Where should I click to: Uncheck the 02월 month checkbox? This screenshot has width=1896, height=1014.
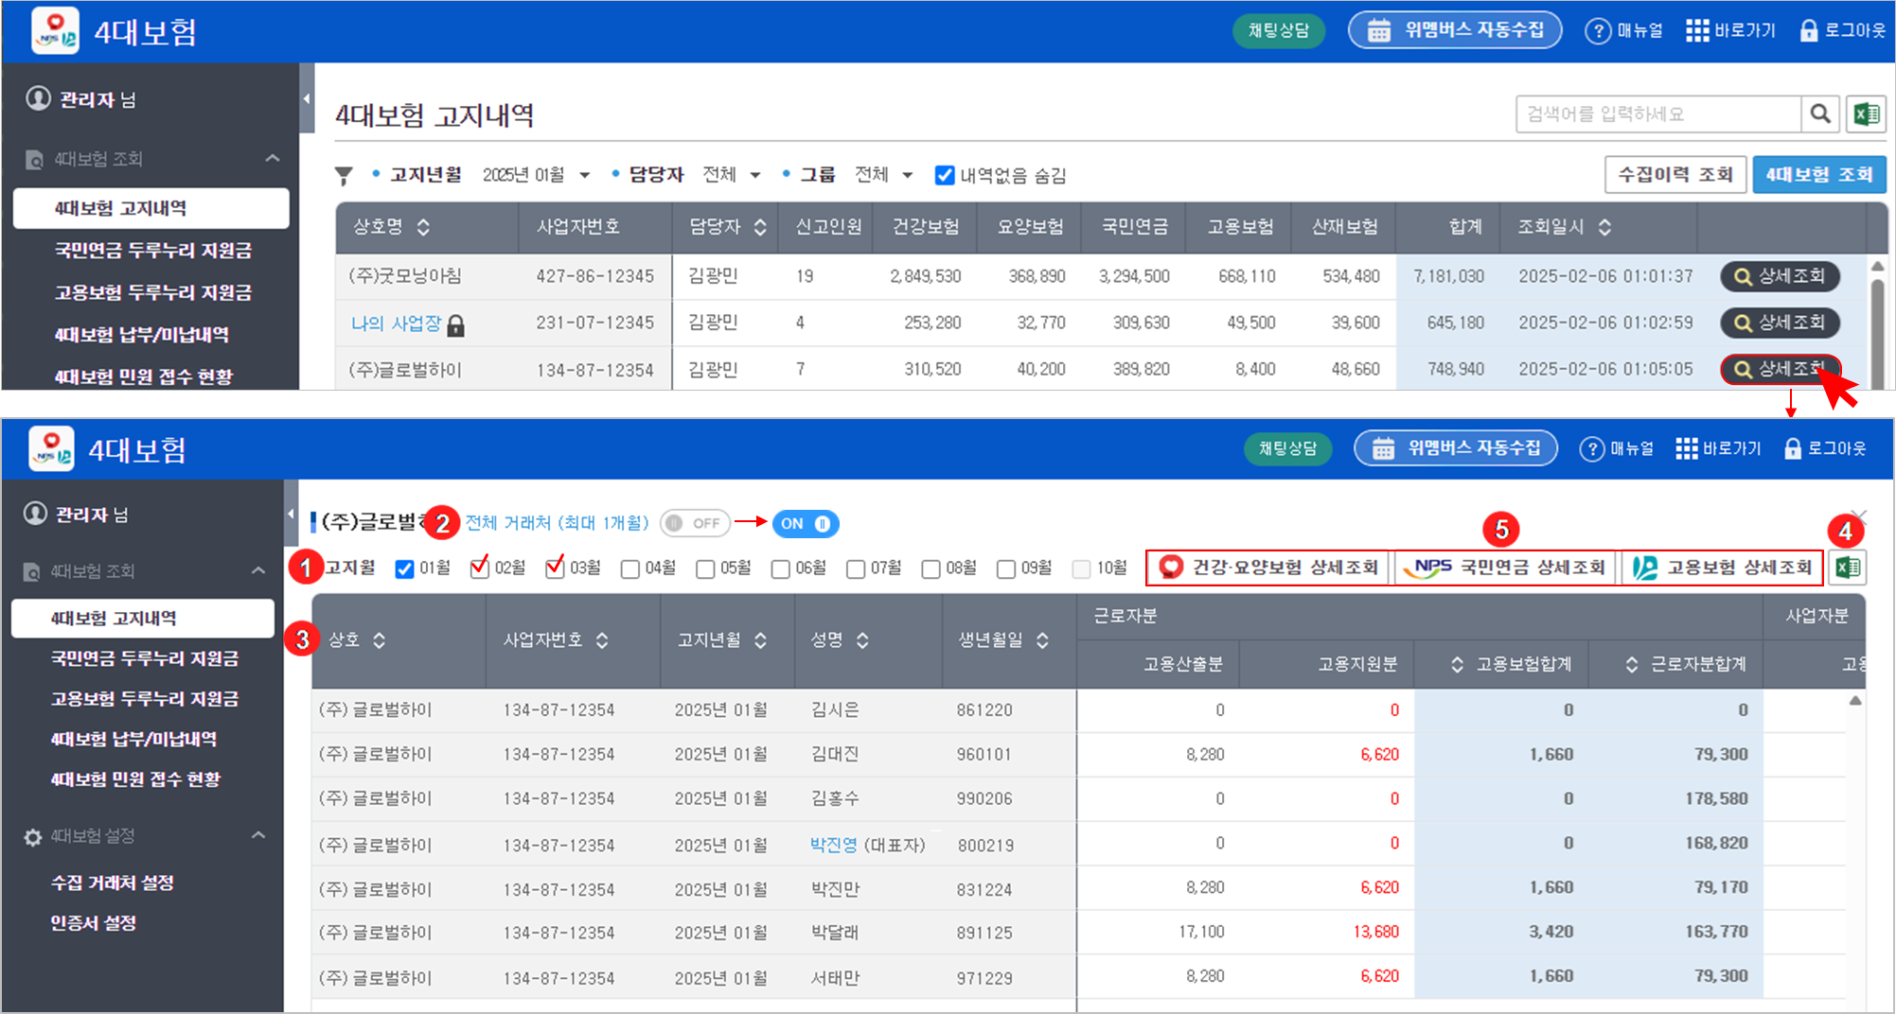pos(480,568)
